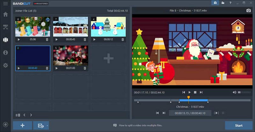Open the Information page in sidebar
The height and width of the screenshot is (132, 255).
point(5,52)
